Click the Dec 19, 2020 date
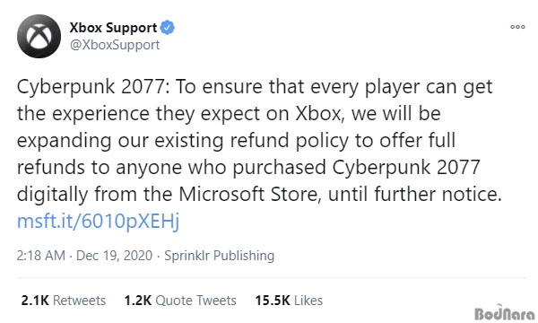This screenshot has height=323, width=538. [114, 256]
